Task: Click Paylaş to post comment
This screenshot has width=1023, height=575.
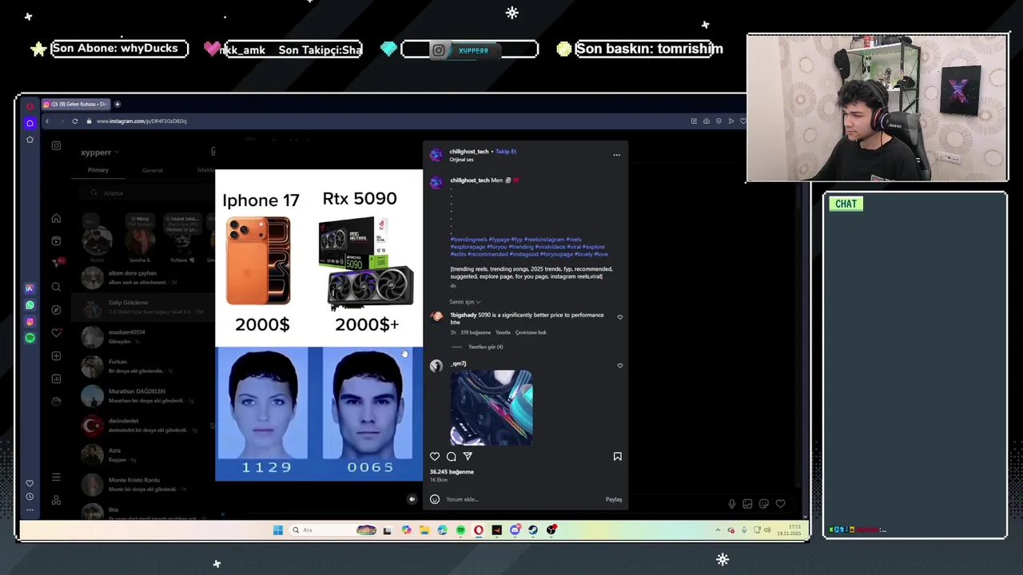Action: click(x=614, y=499)
